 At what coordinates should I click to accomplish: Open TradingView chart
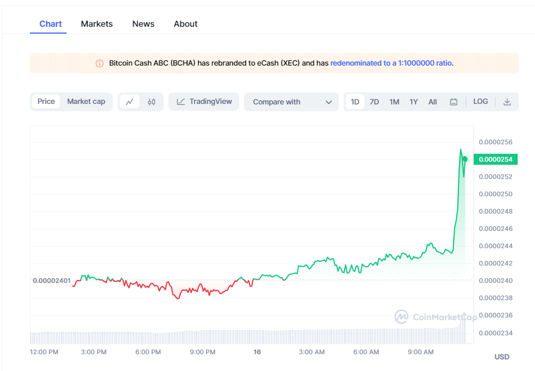[x=204, y=101]
